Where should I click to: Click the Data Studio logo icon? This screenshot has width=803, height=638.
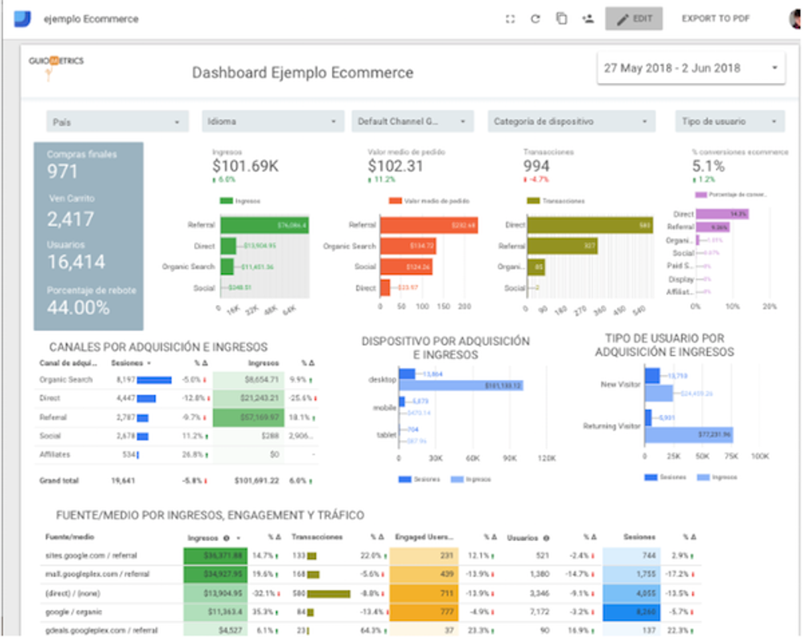point(23,19)
